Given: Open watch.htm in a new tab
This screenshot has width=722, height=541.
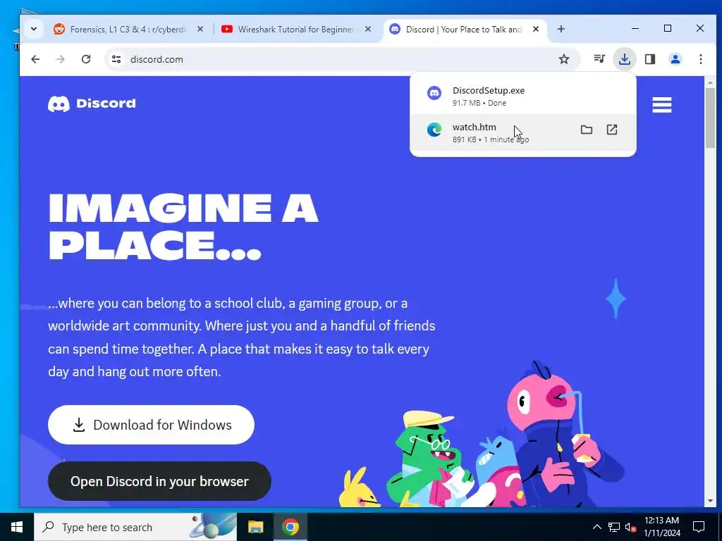Looking at the screenshot, I should tap(611, 130).
